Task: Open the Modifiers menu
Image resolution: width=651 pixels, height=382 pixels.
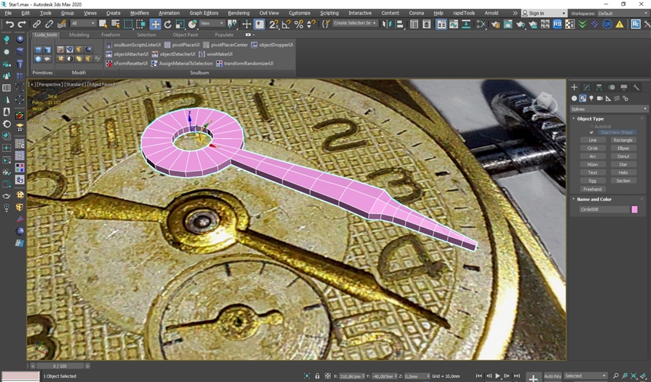Action: click(139, 13)
